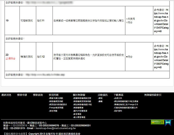Click phone number 02-25502818
This screenshot has height=135, width=174.
[x=20, y=126]
